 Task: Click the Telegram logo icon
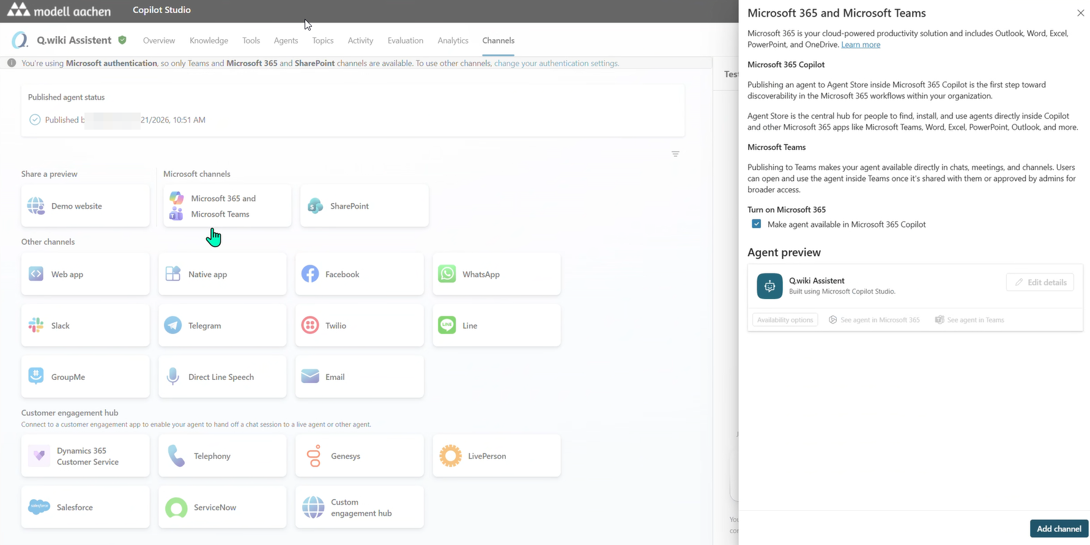(173, 325)
